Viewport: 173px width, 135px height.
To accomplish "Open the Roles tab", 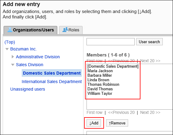I will click(x=71, y=30).
